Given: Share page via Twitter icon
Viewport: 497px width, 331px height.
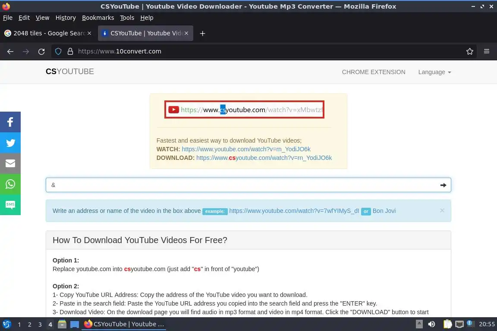Looking at the screenshot, I should [x=10, y=143].
